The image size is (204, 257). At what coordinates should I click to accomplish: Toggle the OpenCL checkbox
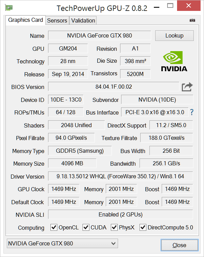tap(54, 227)
